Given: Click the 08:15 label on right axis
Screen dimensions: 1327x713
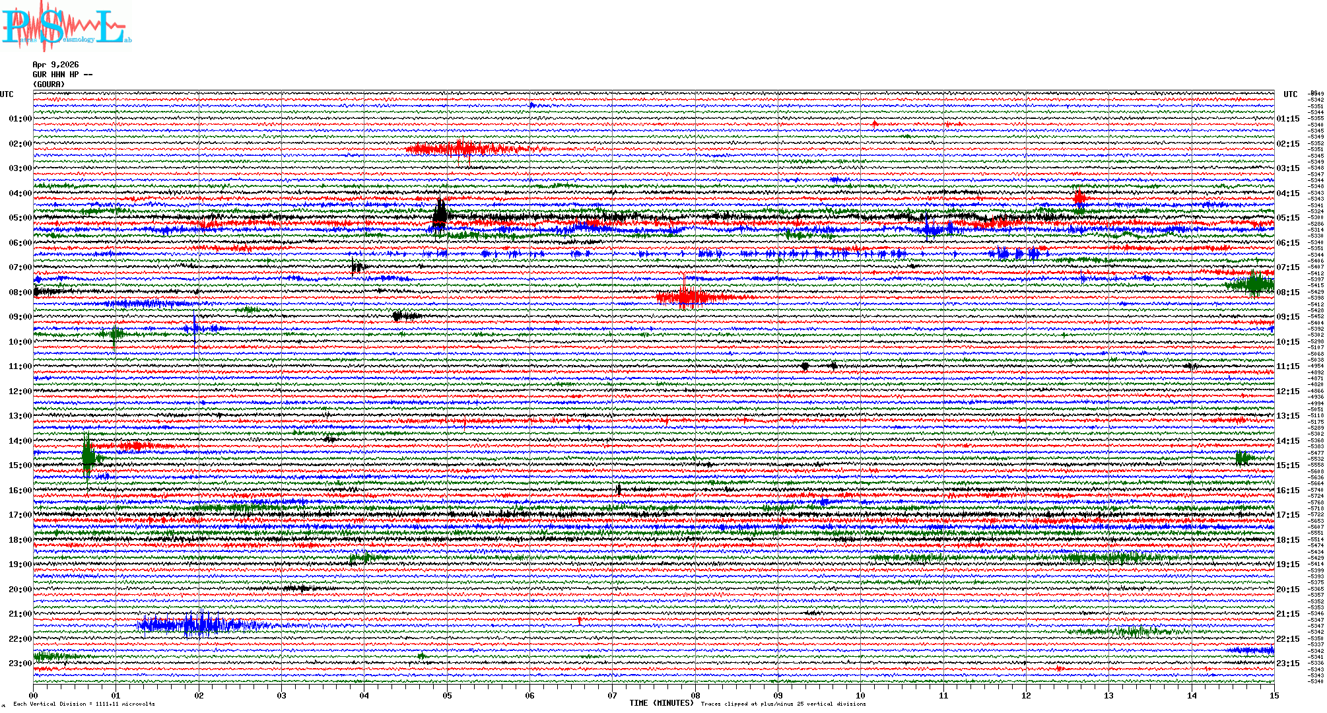Looking at the screenshot, I should coord(1287,292).
